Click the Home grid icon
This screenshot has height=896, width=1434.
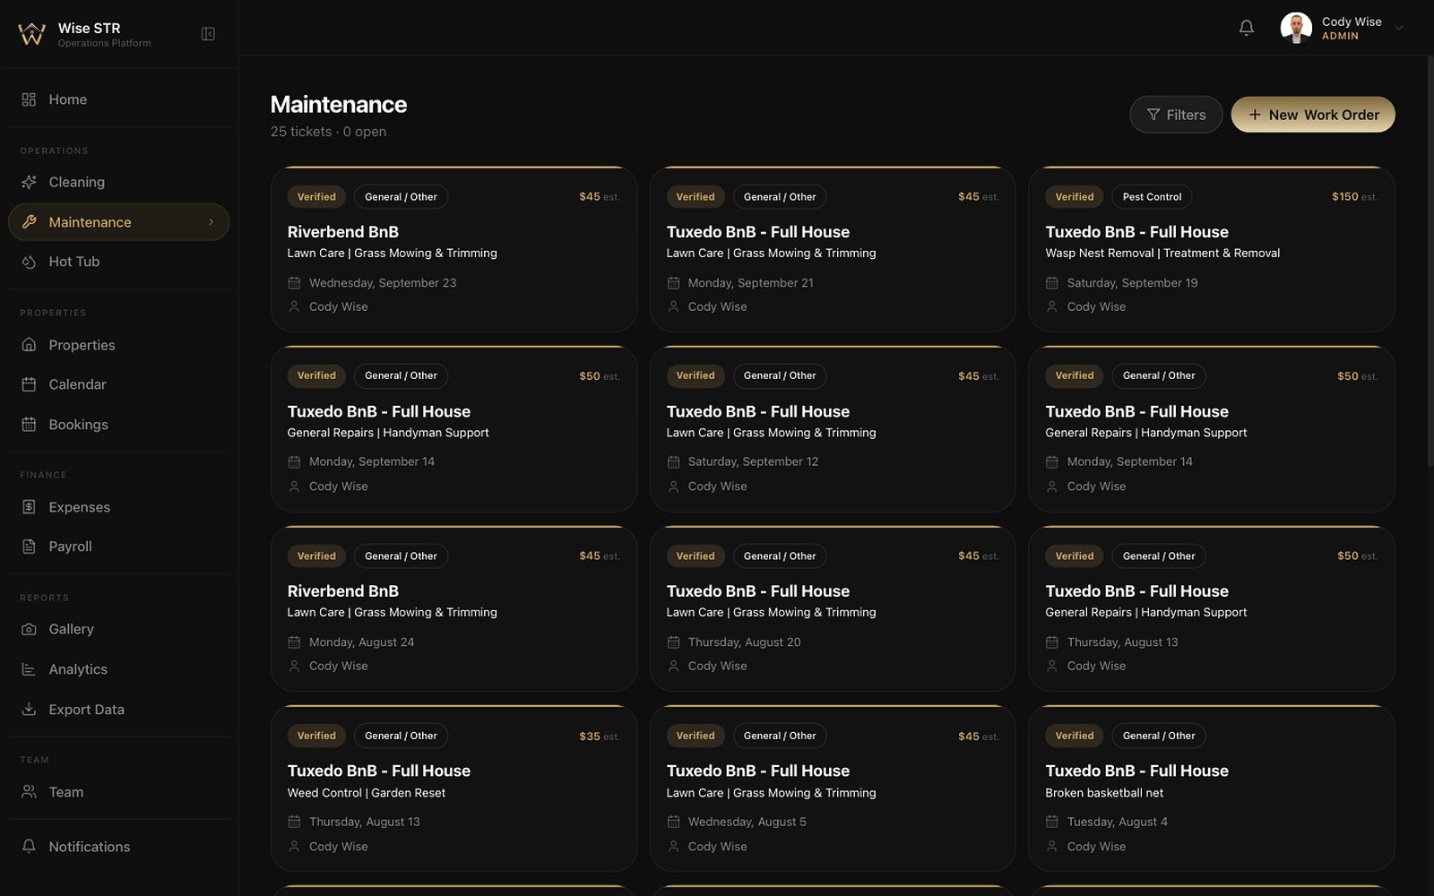point(29,99)
